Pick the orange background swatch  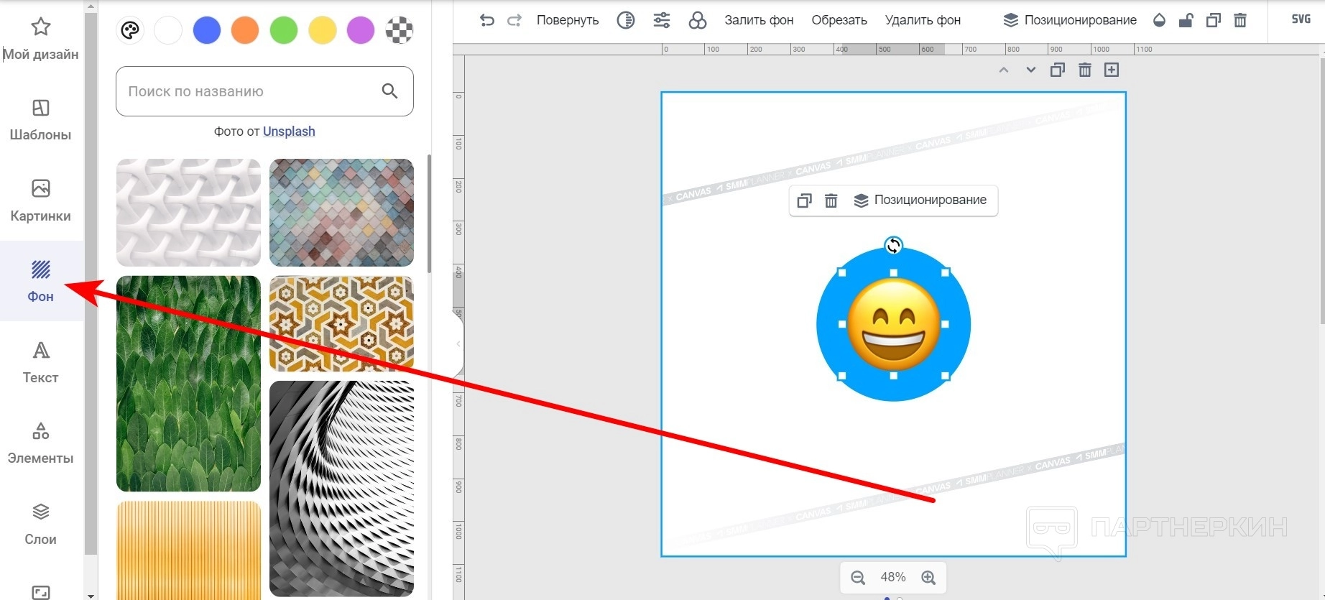245,30
